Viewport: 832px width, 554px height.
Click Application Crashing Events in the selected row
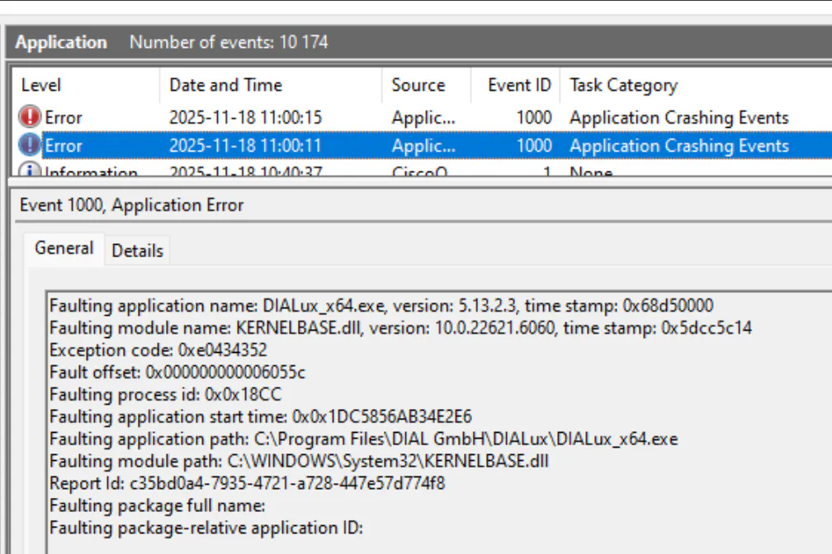tap(679, 146)
